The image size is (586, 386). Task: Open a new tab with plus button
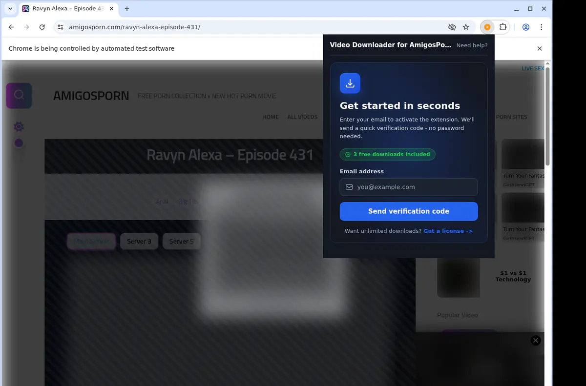(127, 9)
